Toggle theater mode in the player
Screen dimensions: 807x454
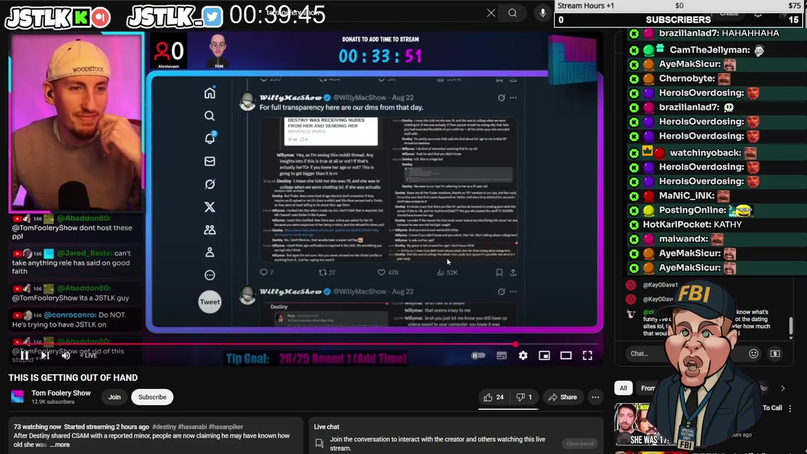pos(566,356)
